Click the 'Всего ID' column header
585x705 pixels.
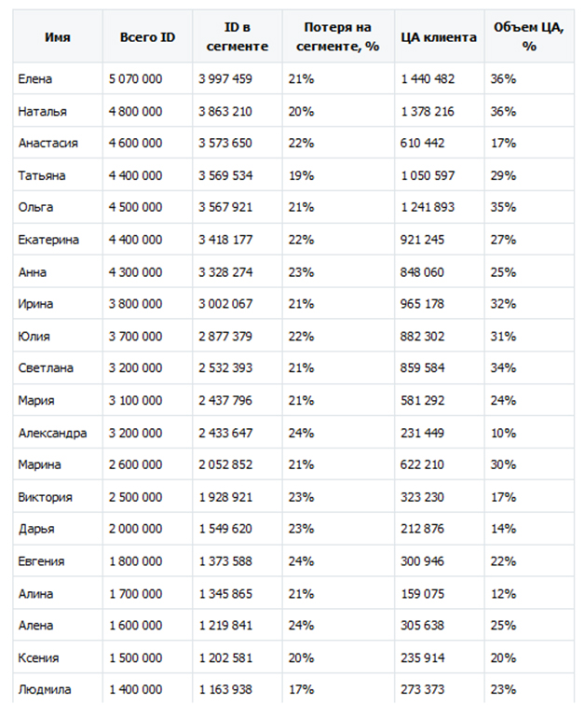tap(147, 36)
